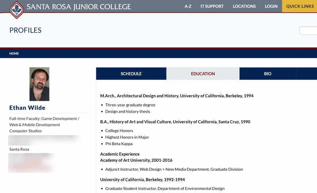Viewport: 317px width, 193px height.
Task: Click 'University of California, Berkeley, 1992-1994' line
Action: (143, 180)
